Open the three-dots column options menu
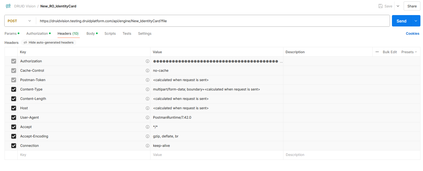 (377, 52)
